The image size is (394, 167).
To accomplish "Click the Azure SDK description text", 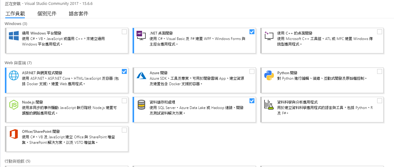I will [197, 81].
